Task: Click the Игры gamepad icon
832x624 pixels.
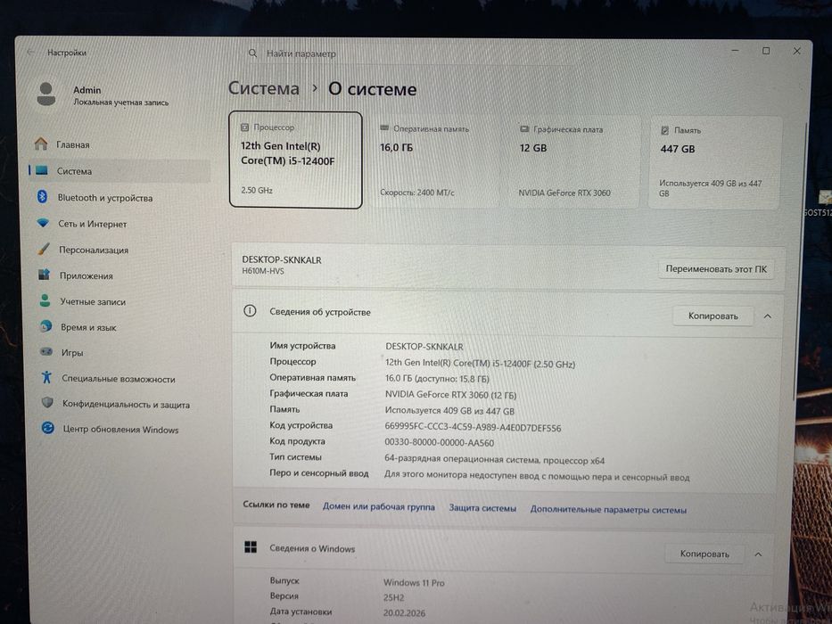Action: click(46, 352)
